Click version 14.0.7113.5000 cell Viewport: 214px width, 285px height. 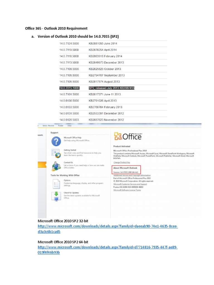coord(69,63)
